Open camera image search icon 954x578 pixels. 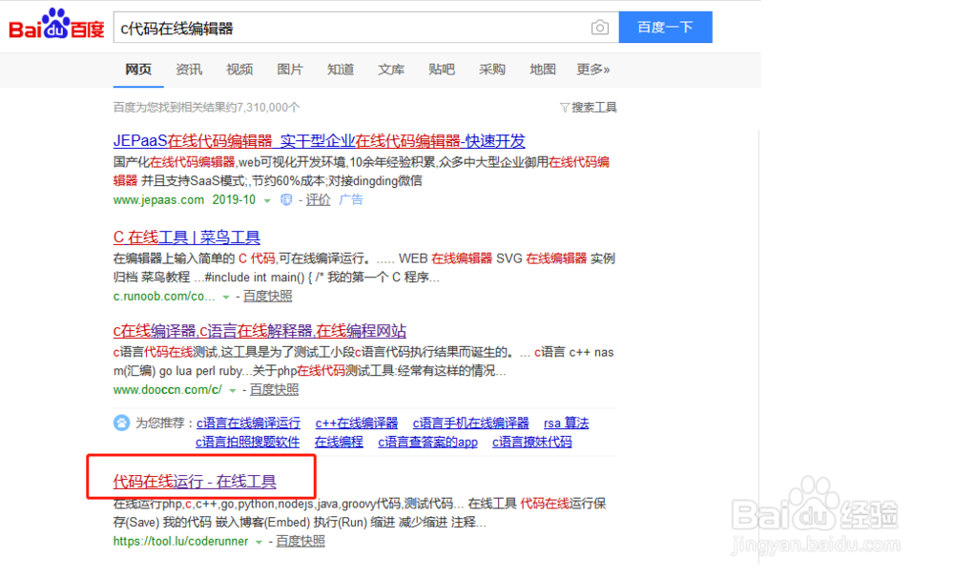point(599,28)
